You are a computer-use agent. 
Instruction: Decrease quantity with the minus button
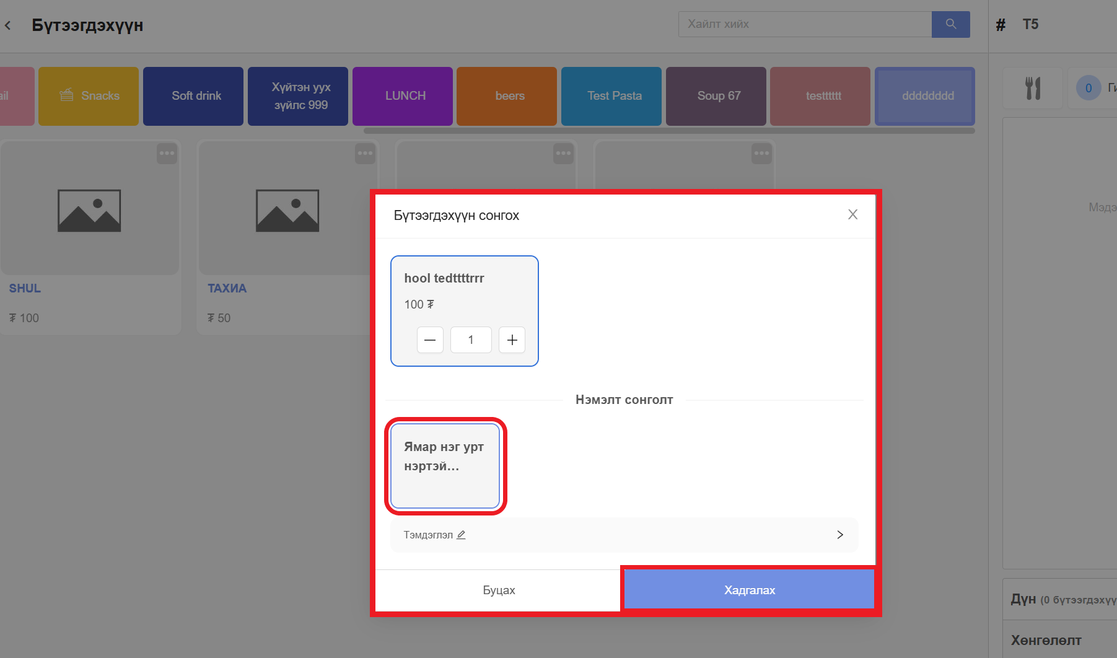click(430, 340)
